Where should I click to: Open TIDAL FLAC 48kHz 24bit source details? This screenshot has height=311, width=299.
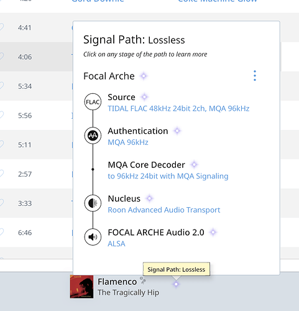[178, 108]
